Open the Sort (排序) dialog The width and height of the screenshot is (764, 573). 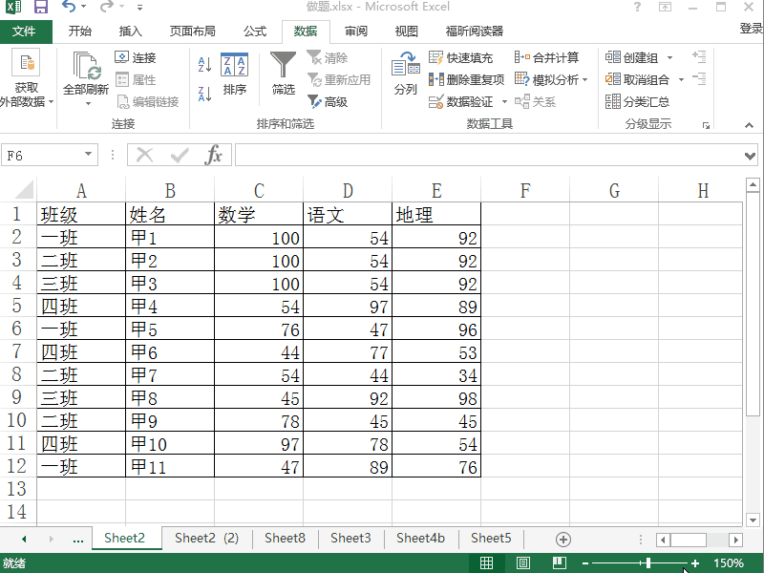point(234,74)
